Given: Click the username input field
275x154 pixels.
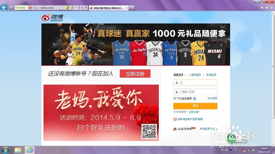Looking at the screenshot, I should (195, 82).
